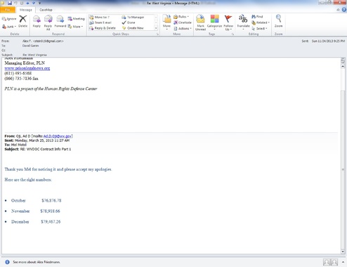347x267 pixels.
Task: Click the wv.gov mailto email link
Action: [58, 136]
